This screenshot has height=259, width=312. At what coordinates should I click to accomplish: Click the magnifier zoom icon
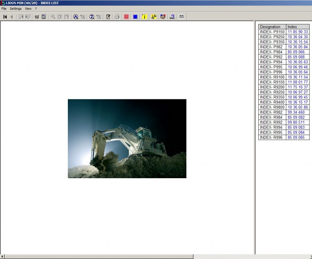pyautogui.click(x=53, y=17)
